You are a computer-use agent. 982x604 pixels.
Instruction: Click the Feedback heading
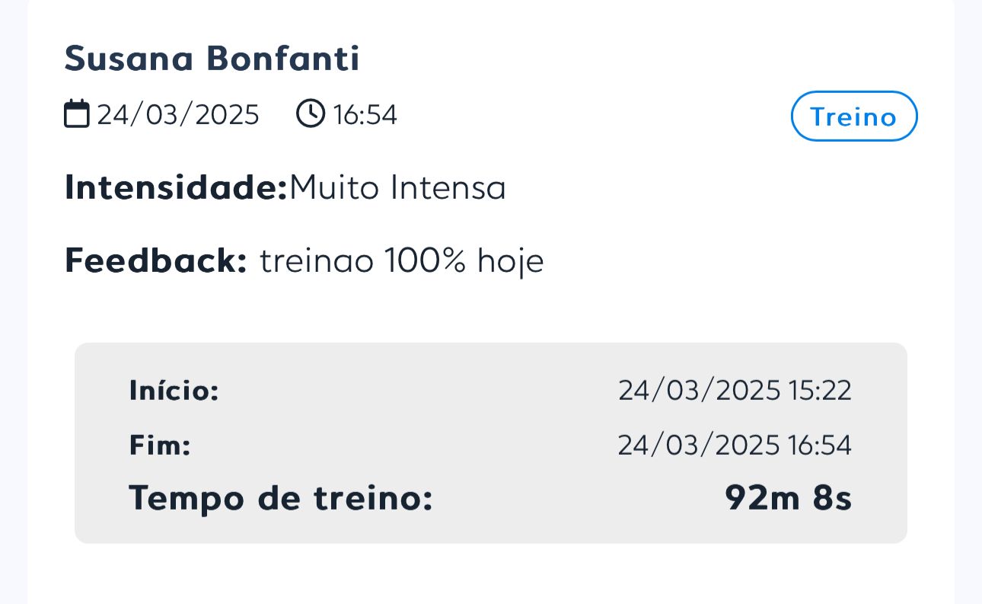pos(155,260)
